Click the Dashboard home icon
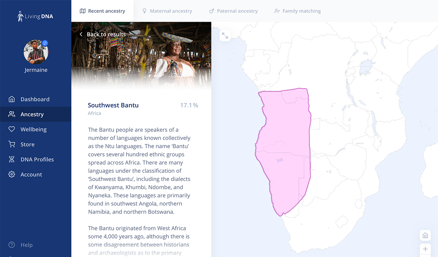Viewport: 438px width, 257px height. click(12, 99)
